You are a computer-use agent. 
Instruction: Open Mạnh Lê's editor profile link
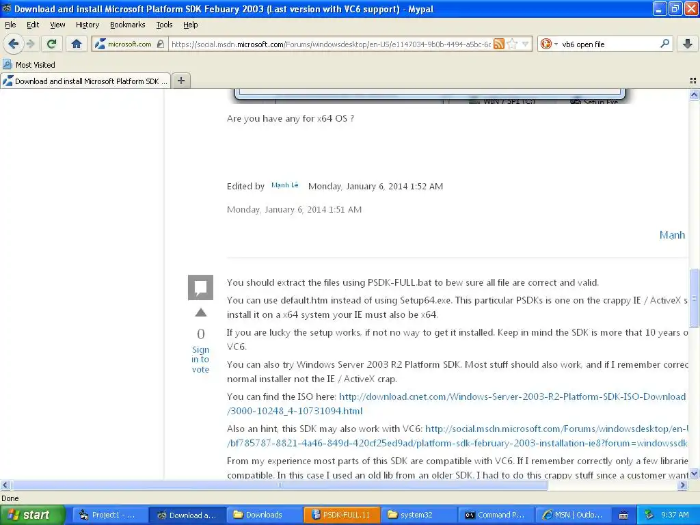(x=285, y=185)
